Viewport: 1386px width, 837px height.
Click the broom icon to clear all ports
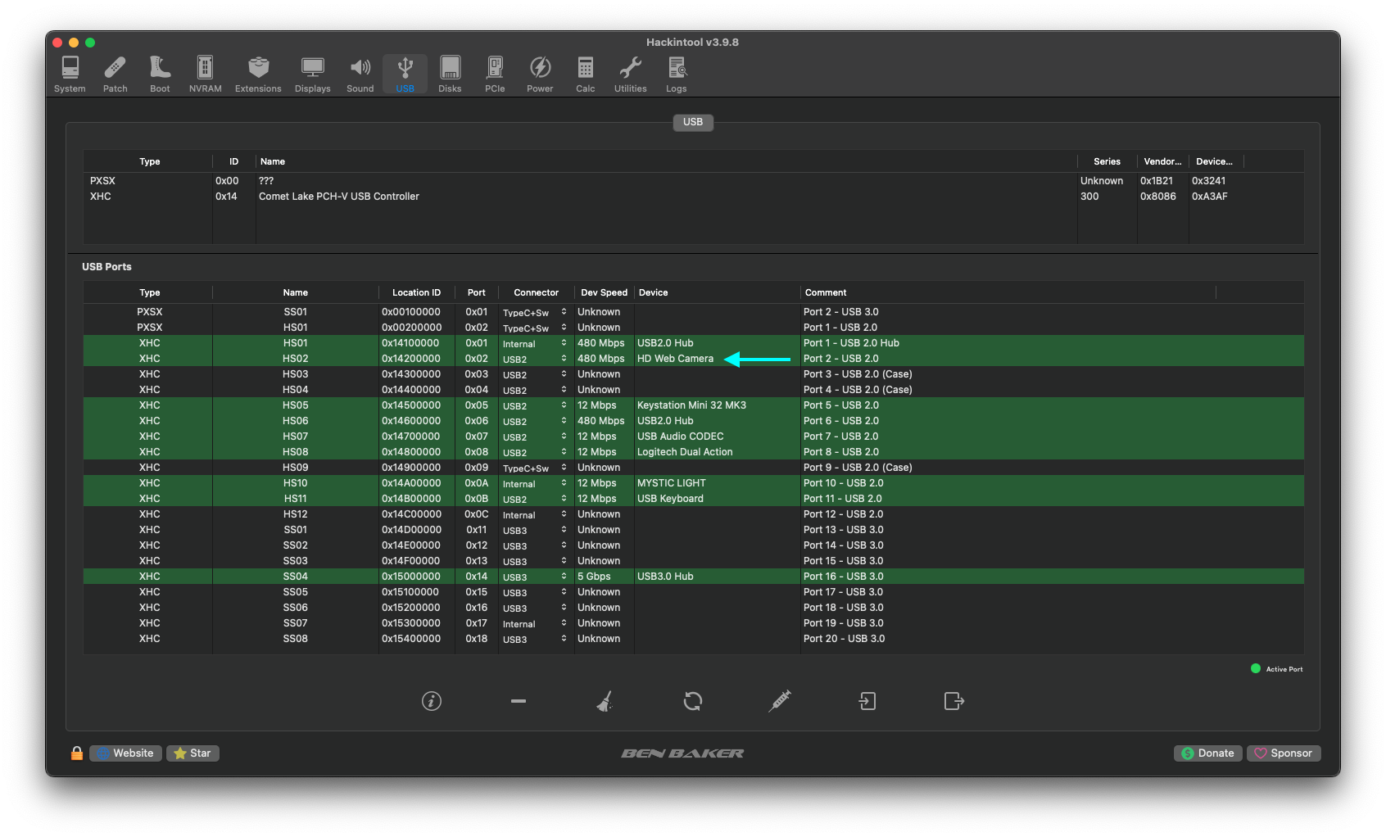(605, 701)
